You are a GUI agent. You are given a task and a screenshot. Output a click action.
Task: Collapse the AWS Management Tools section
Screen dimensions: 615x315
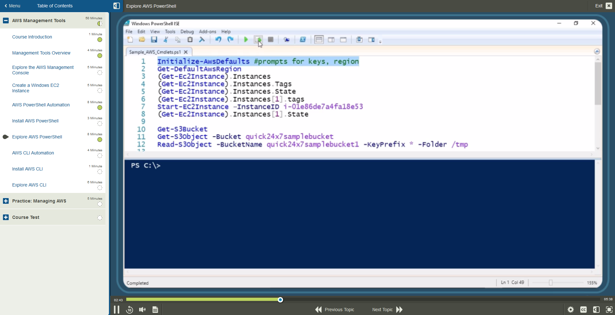[6, 21]
